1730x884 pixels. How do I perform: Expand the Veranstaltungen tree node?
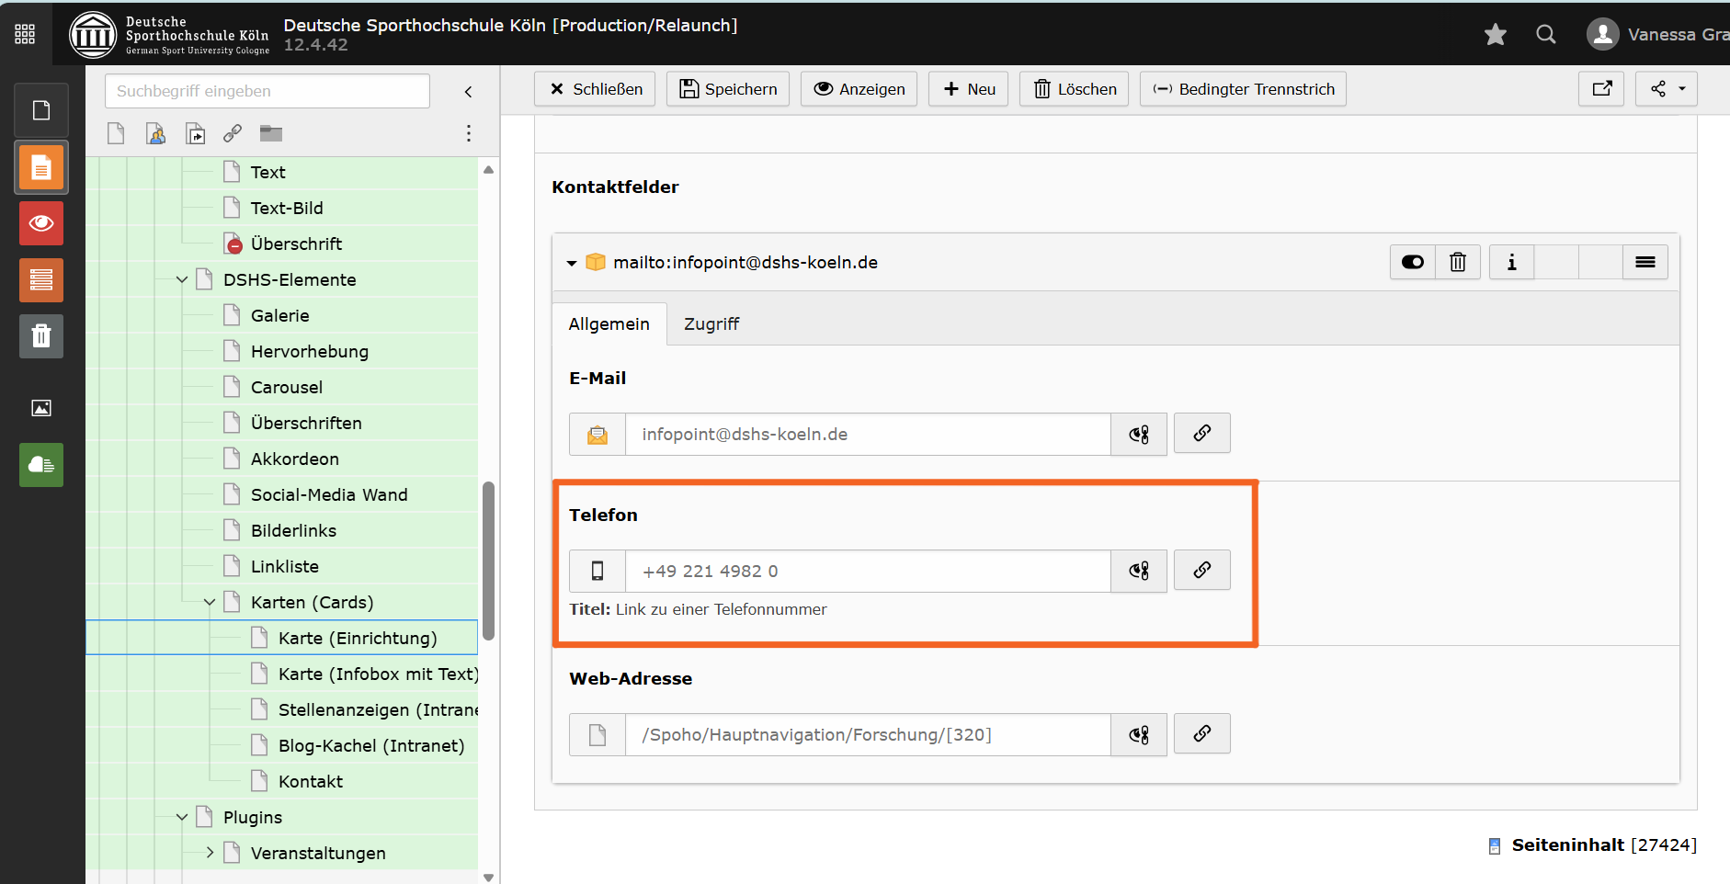(210, 853)
